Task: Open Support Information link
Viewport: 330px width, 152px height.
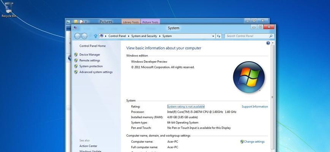Action: tap(255, 106)
